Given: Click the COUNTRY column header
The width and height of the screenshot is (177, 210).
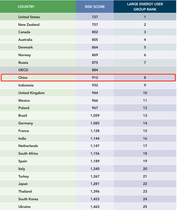Looking at the screenshot, I should click(26, 7).
